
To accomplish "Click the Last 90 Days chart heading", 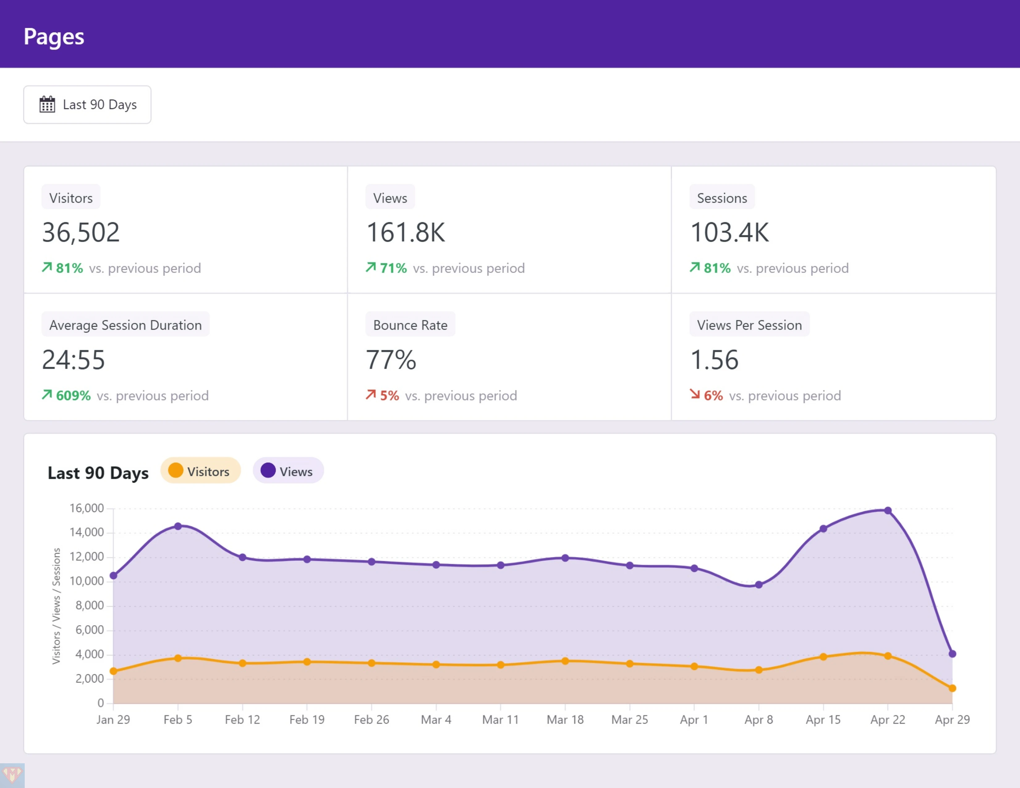I will [98, 473].
